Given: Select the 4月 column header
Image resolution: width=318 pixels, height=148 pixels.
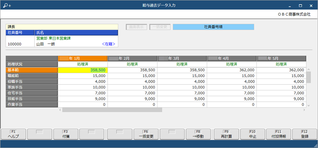Looking at the screenshot, I should [x=232, y=58].
